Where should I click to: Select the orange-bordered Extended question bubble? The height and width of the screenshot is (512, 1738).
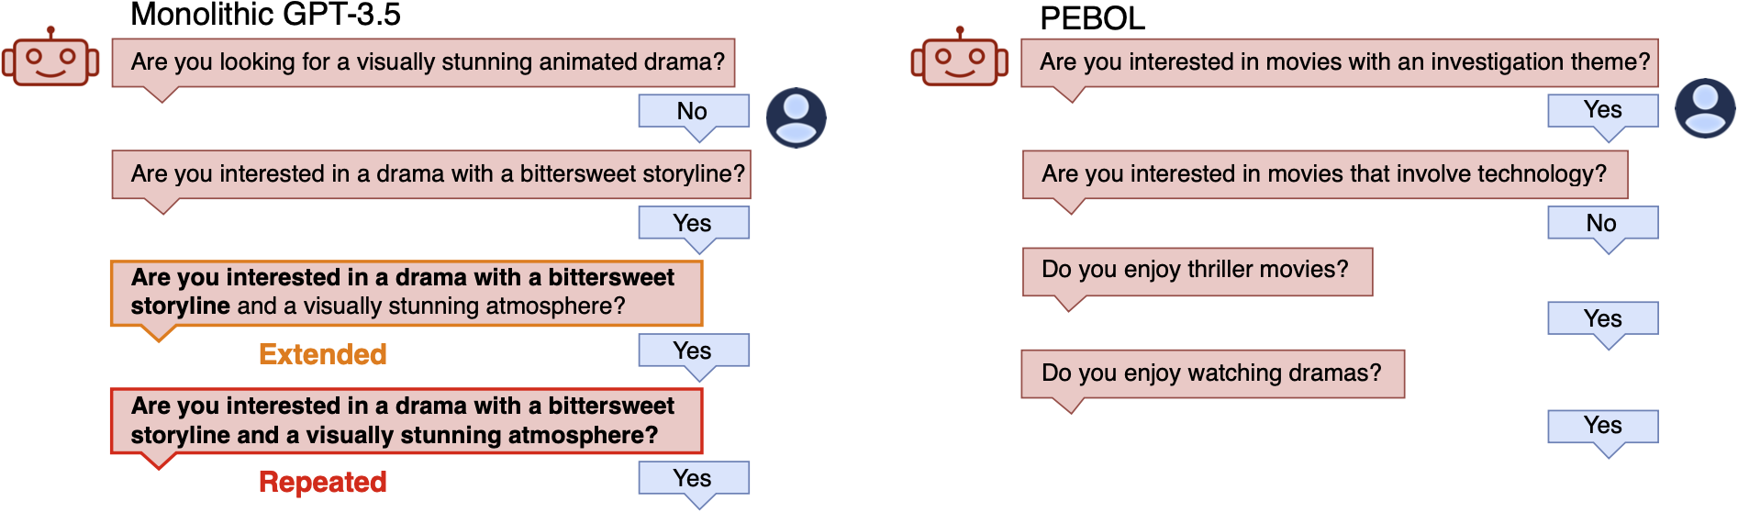pyautogui.click(x=406, y=293)
